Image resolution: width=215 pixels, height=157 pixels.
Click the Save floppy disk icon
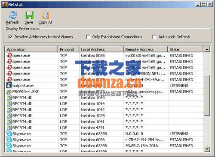(x=29, y=15)
